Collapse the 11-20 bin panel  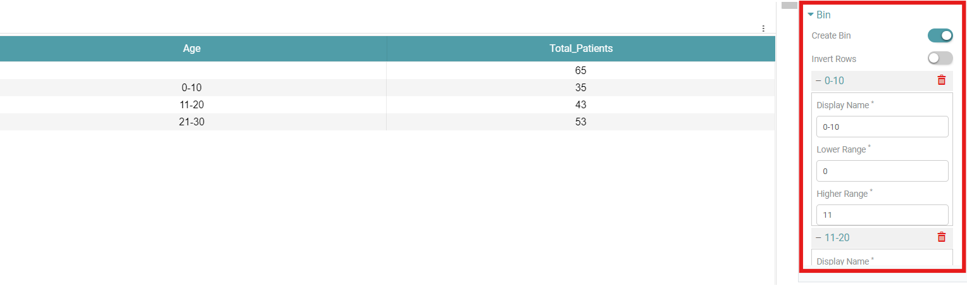click(819, 238)
